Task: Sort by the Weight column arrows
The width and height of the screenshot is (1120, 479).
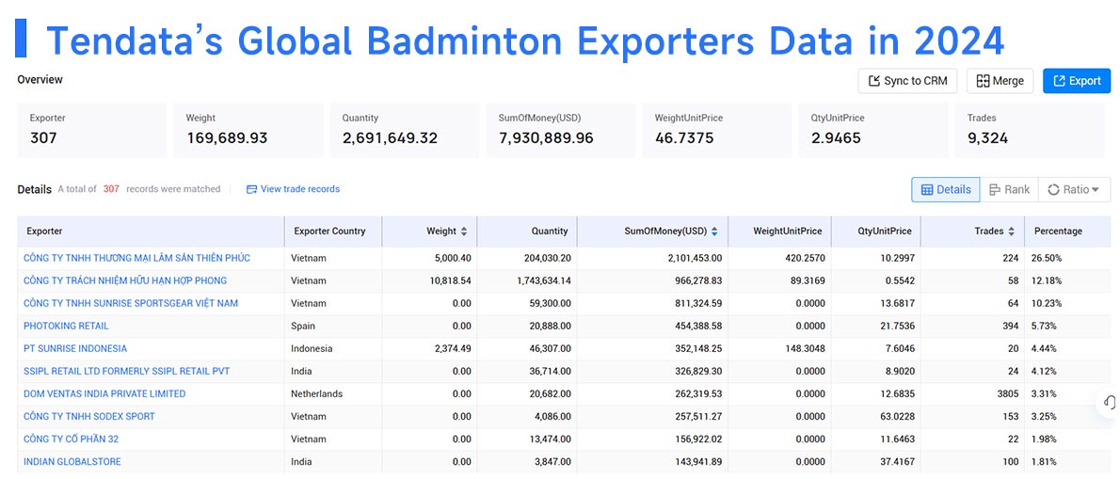Action: (464, 232)
